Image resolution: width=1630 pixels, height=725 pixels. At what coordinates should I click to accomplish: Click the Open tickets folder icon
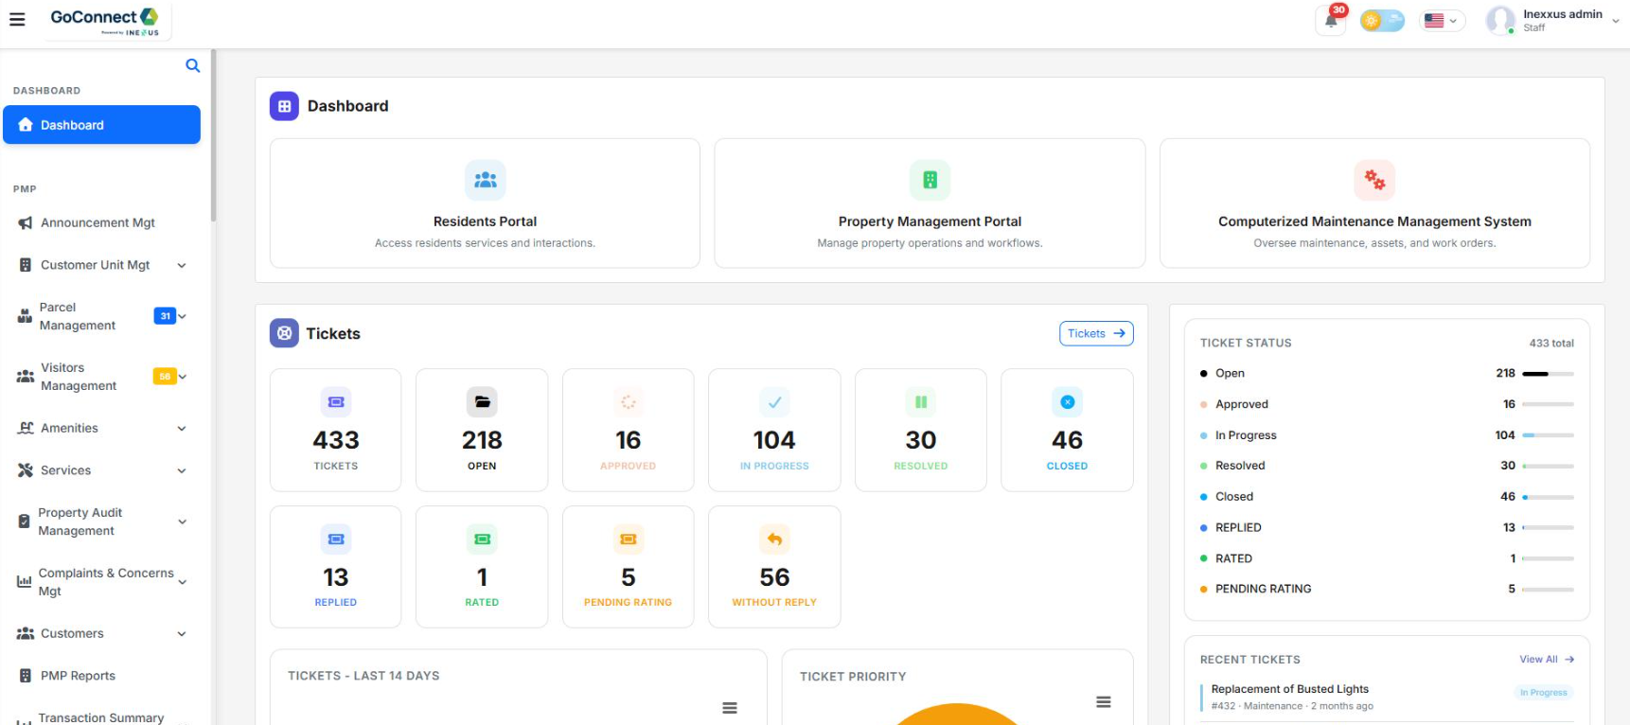pyautogui.click(x=482, y=402)
